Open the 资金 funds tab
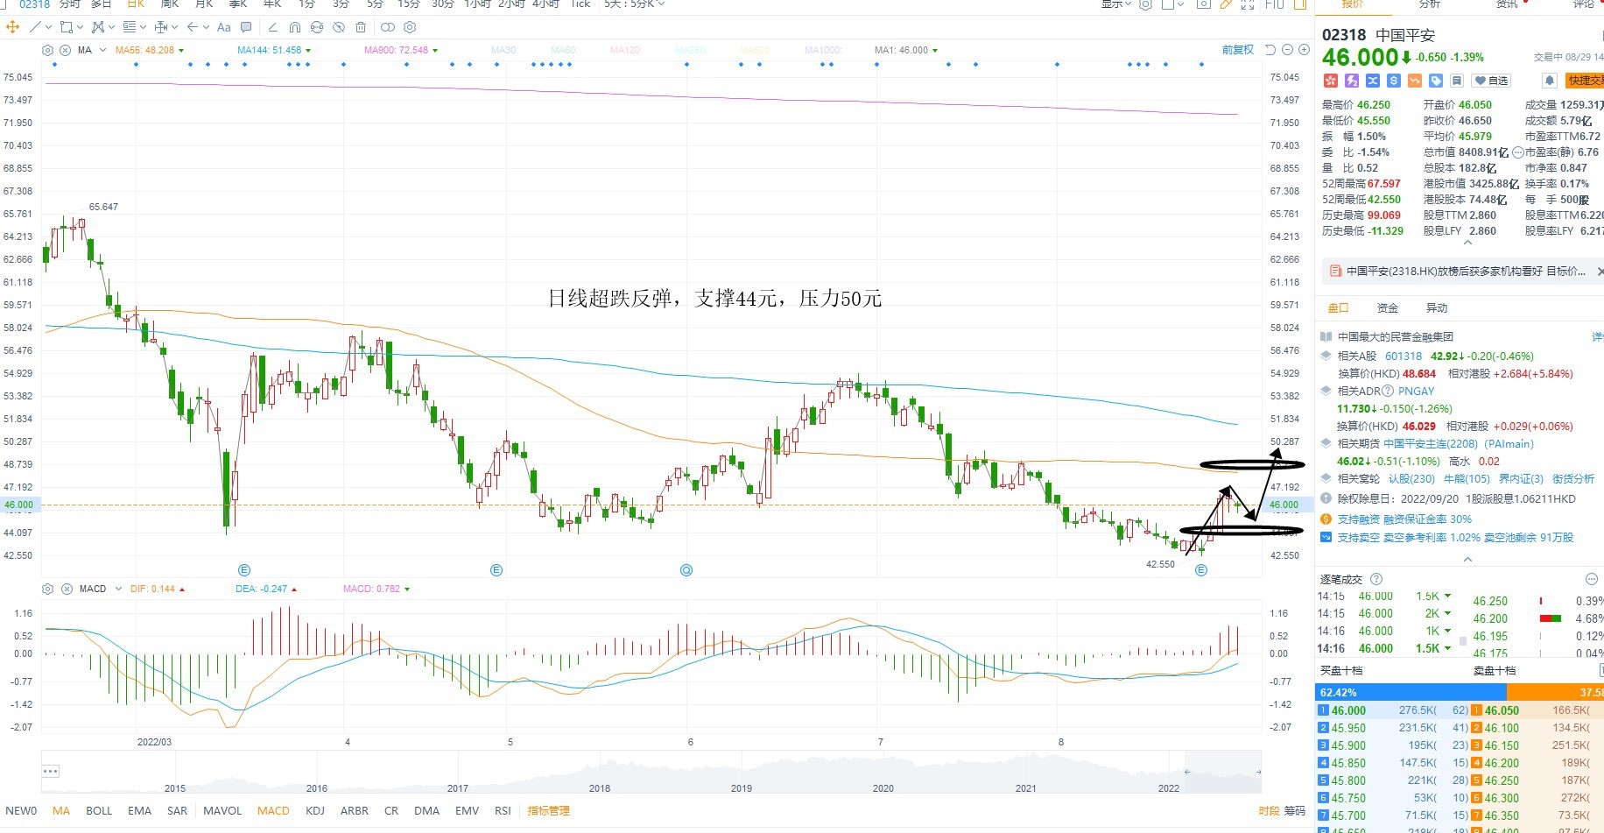 coord(1388,308)
